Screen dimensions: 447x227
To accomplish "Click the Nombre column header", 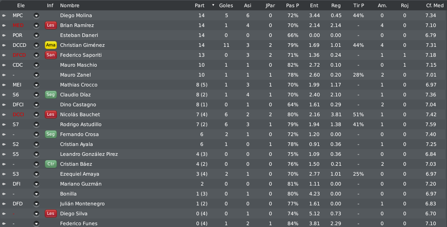I will (x=70, y=5).
